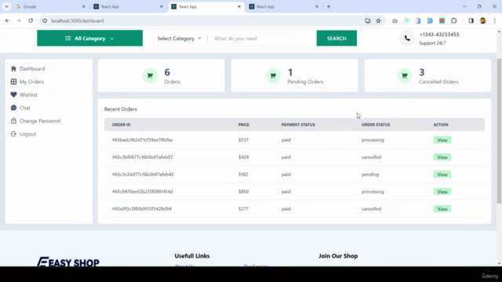Click order ID #65c3c2dd77c16b5b97afeb42

tap(143, 175)
